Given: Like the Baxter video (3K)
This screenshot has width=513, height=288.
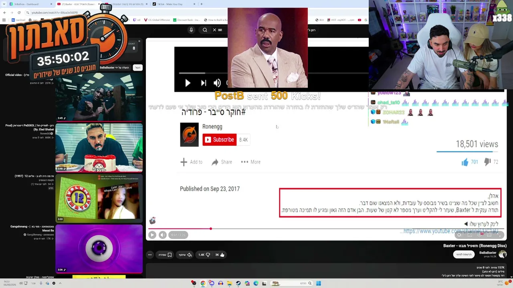Looking at the screenshot, I should tap(220, 255).
